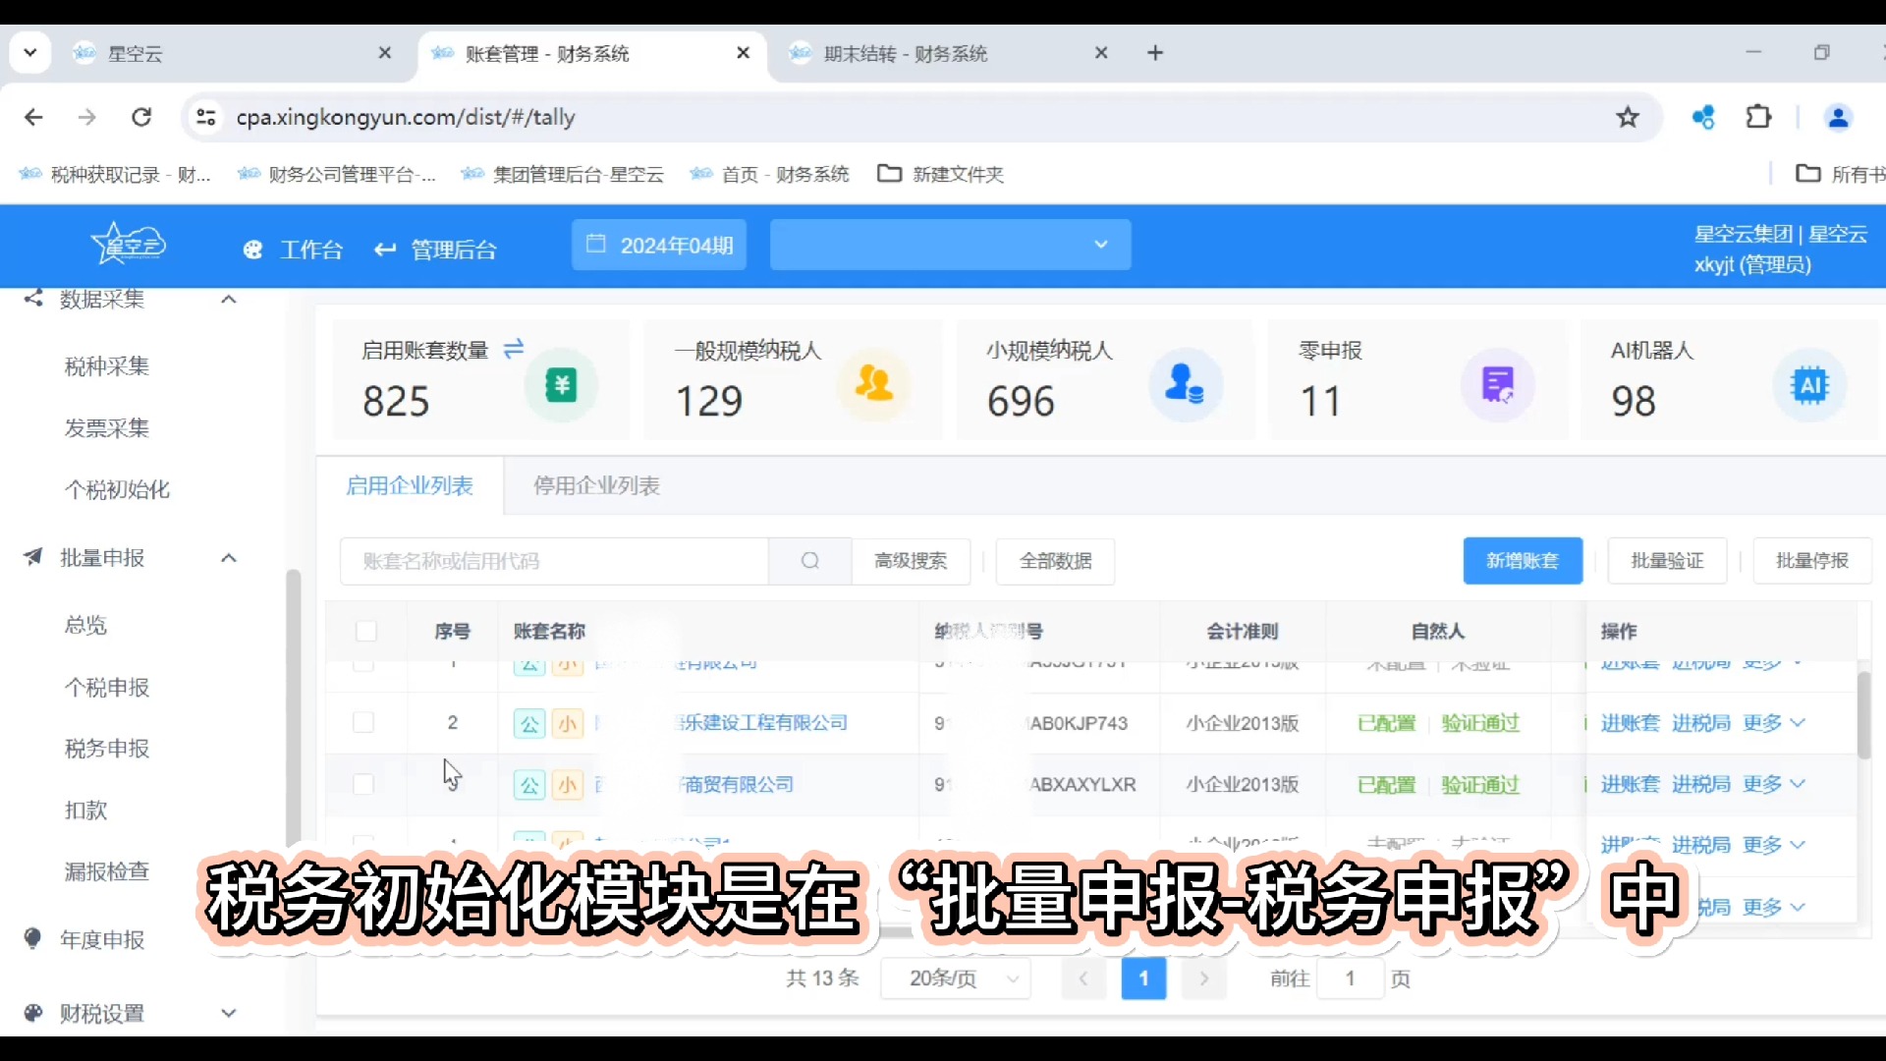
Task: Click the 工作台 globe icon in top bar
Action: click(252, 250)
